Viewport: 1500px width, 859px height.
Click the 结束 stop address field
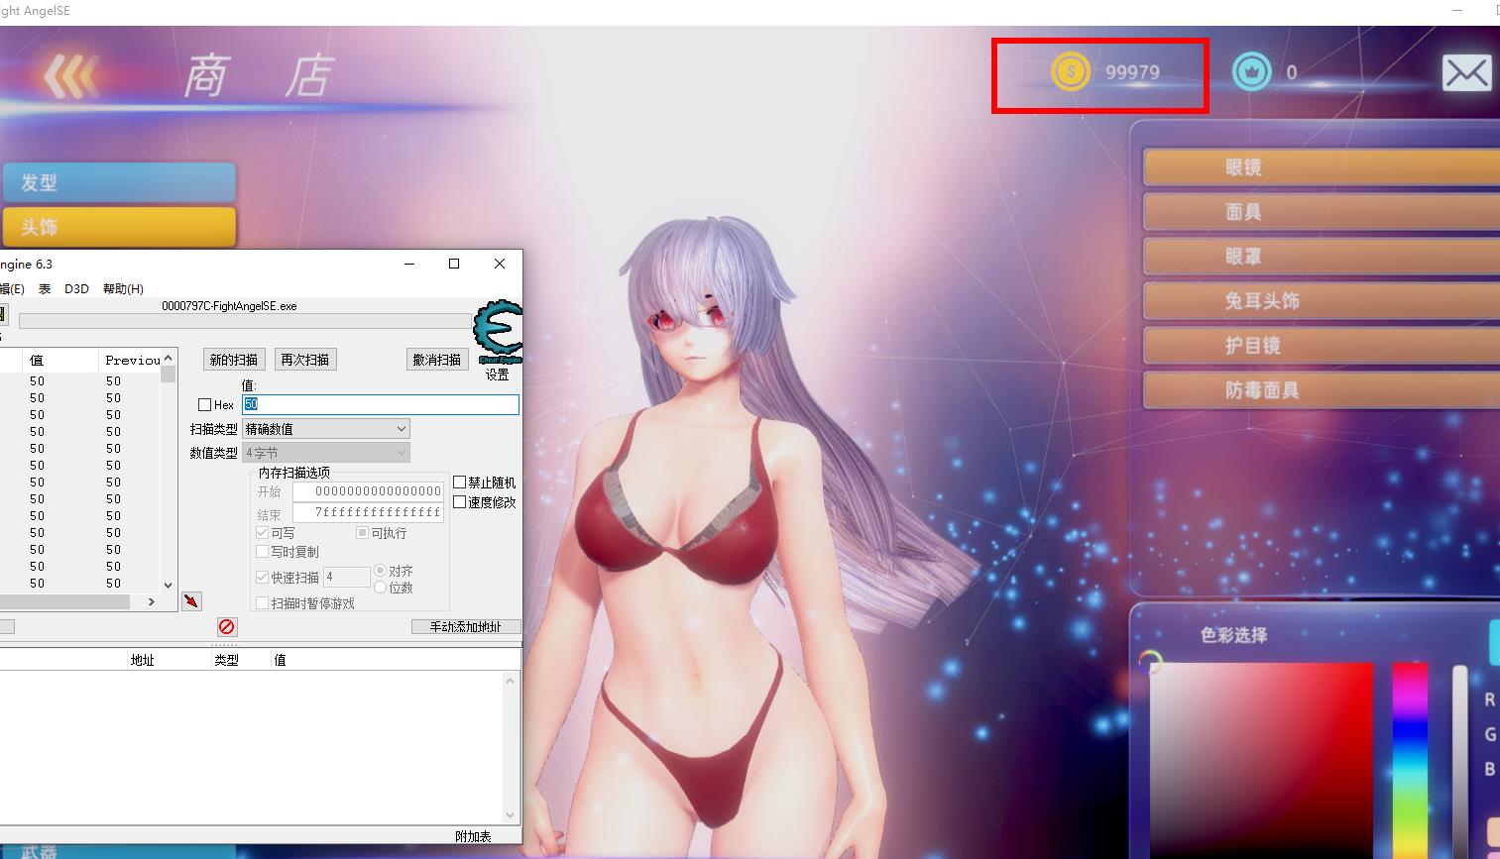368,513
